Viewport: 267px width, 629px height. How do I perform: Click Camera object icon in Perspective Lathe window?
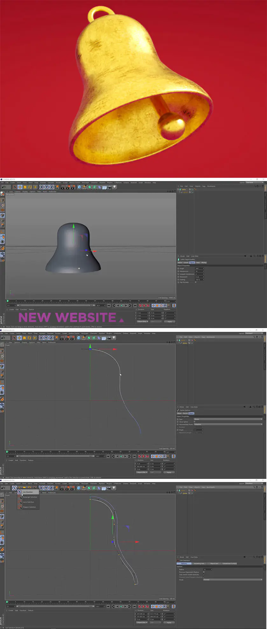click(x=109, y=187)
